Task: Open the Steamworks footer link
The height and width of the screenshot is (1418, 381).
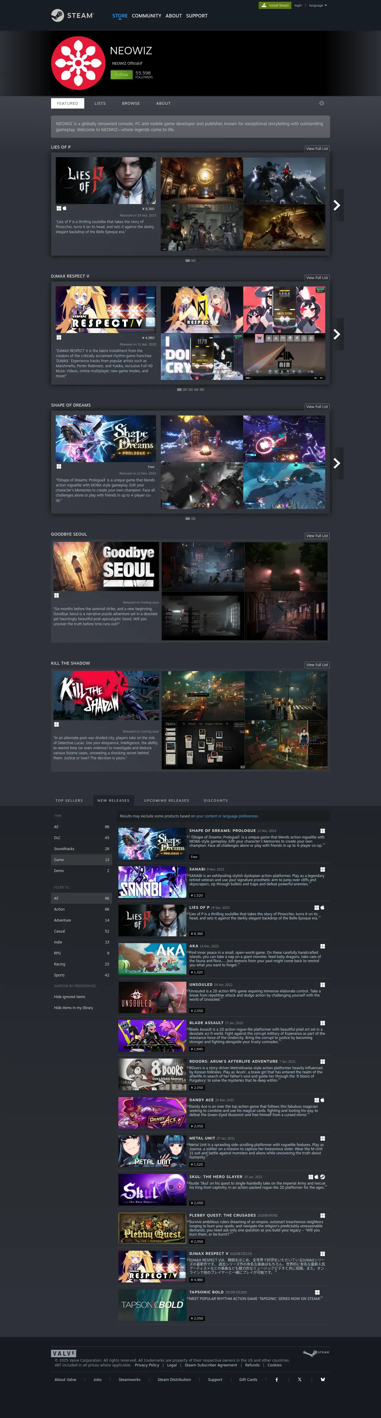Action: click(x=129, y=1379)
